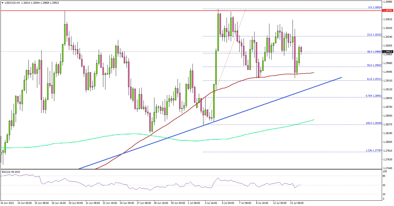Click the triangle arrow beside USDCAD,H4
The height and width of the screenshot is (206, 394).
2,2
